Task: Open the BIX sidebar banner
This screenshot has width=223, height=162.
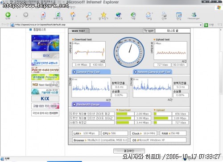Action: [45, 55]
